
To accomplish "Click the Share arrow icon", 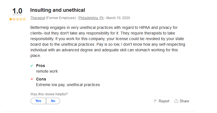I will 176,101.
